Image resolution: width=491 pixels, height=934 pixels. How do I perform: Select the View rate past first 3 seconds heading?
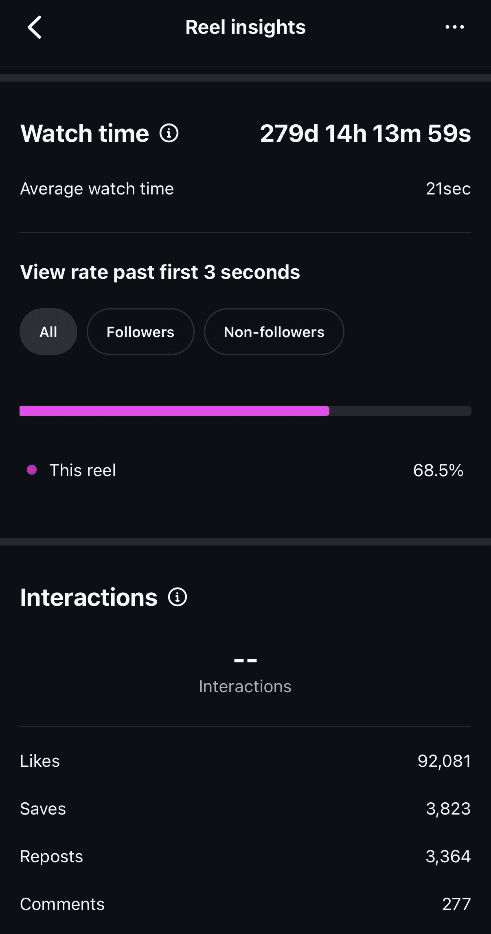point(160,272)
